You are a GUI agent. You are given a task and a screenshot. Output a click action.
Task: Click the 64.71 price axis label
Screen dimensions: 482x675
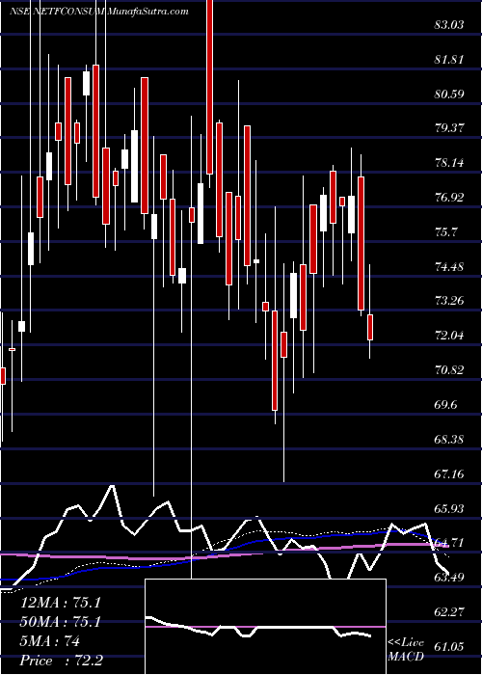(x=449, y=543)
